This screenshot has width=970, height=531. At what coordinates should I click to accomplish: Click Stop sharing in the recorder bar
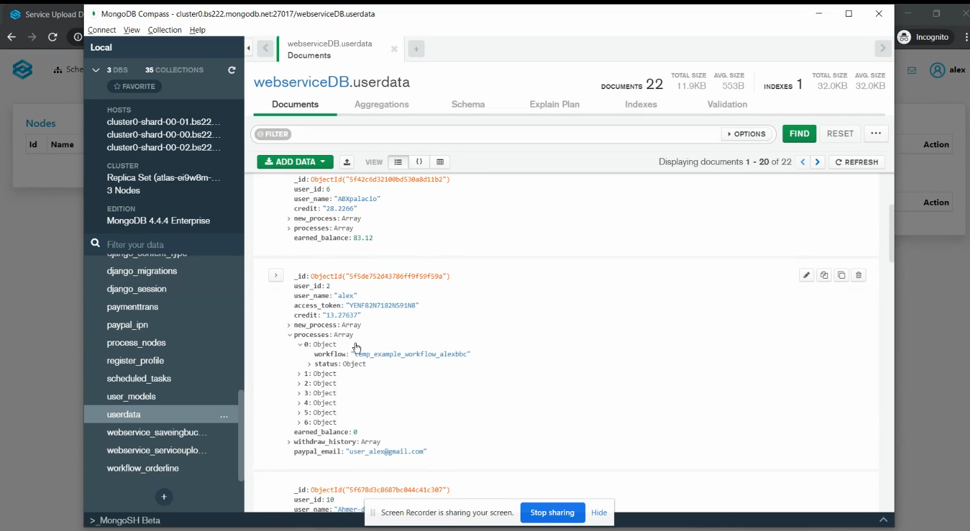coord(553,512)
